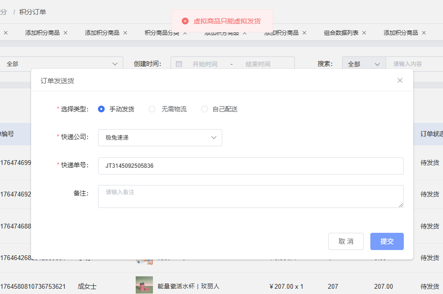This screenshot has height=294, width=443.
Task: Switch to the 积分商品分类 tab
Action: [x=162, y=33]
